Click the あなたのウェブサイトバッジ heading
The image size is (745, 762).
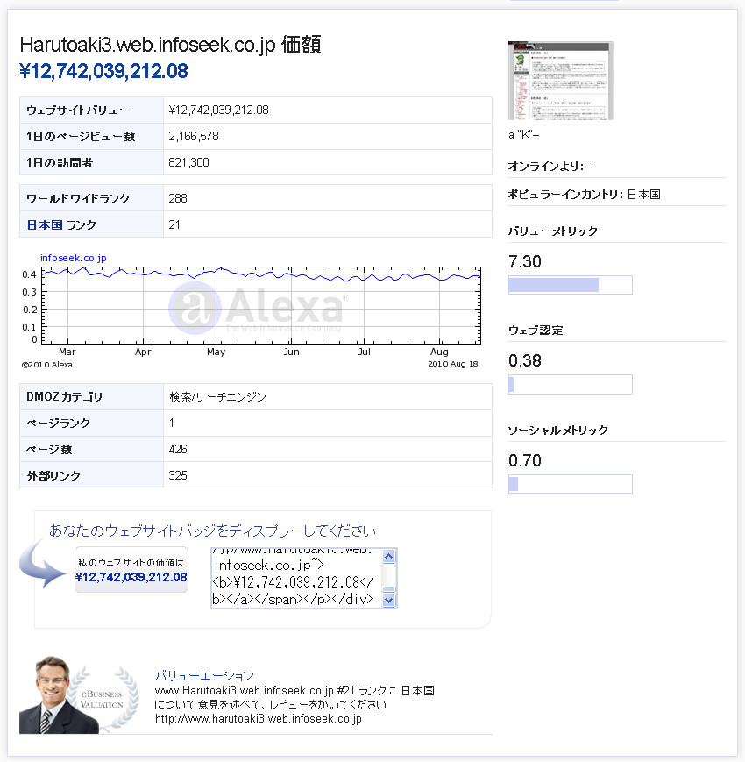tap(212, 531)
